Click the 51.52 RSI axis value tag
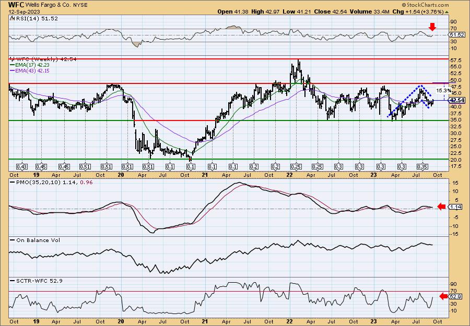The width and height of the screenshot is (470, 326). point(457,35)
